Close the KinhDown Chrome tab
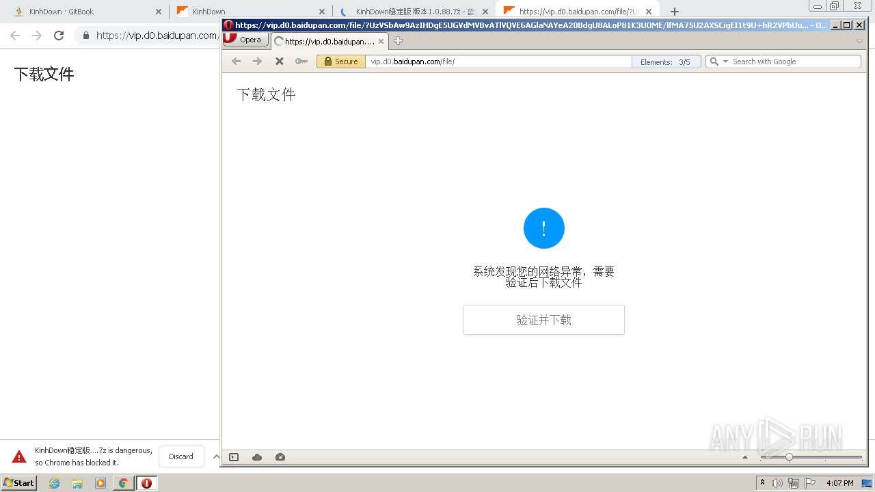Image resolution: width=875 pixels, height=492 pixels. coord(322,12)
